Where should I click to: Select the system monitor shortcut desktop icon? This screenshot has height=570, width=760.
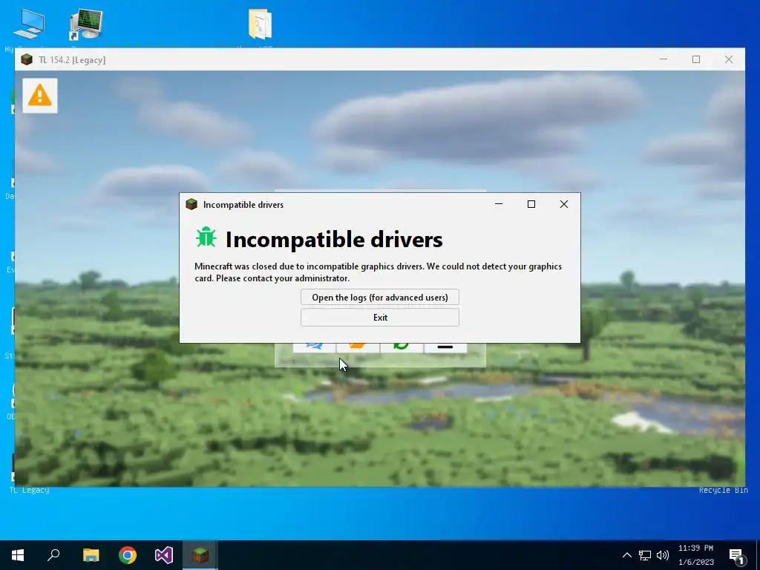85,24
